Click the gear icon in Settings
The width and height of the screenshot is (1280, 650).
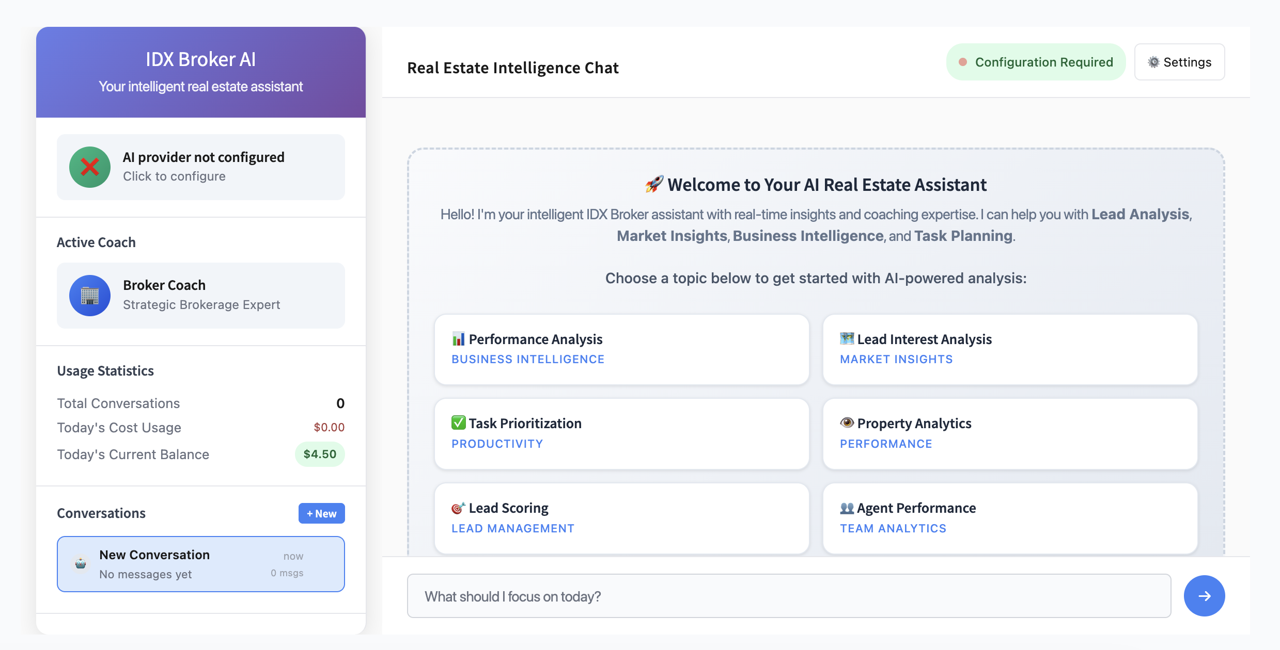click(x=1153, y=62)
